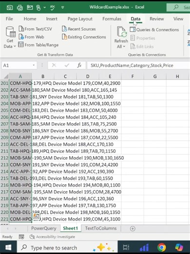The height and width of the screenshot is (254, 190).
Task: Click From Table/Range button
Action: coord(38,45)
